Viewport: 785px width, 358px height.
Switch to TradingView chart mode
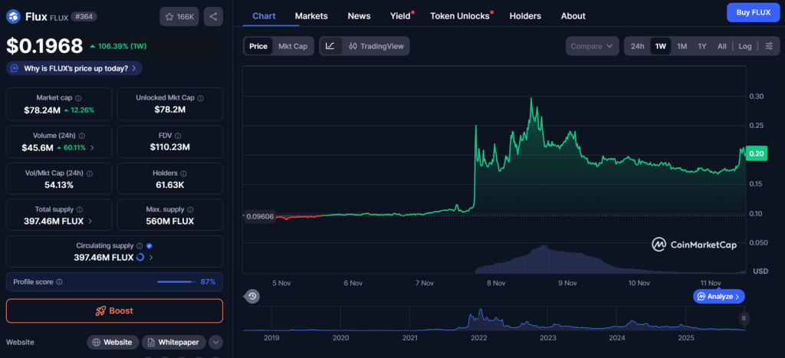(376, 46)
